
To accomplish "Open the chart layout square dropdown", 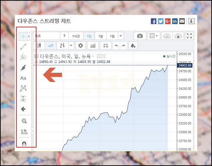I will coord(154,36).
